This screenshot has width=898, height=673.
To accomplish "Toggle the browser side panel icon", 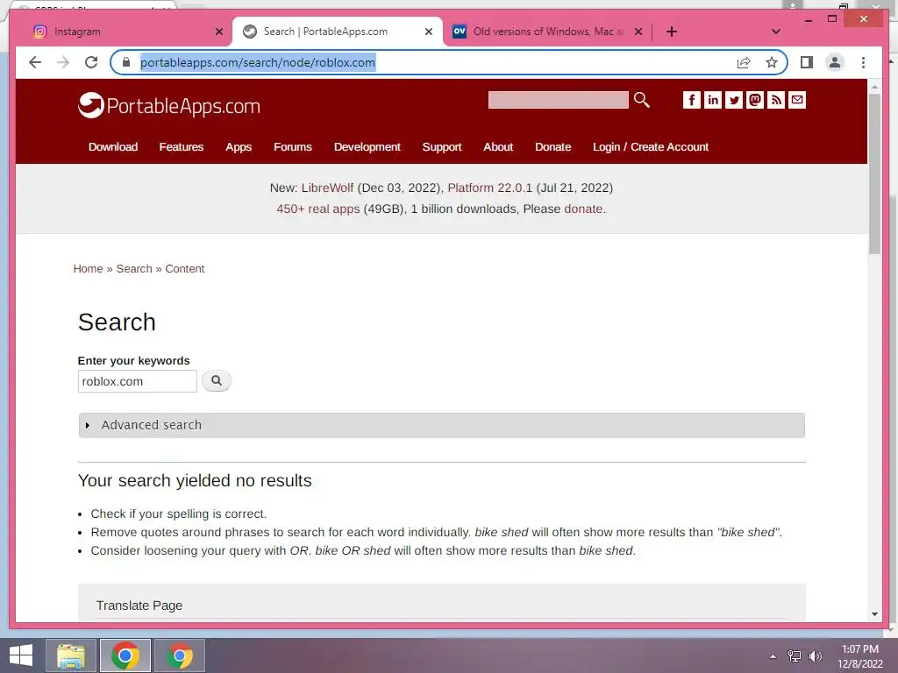I will 807,62.
